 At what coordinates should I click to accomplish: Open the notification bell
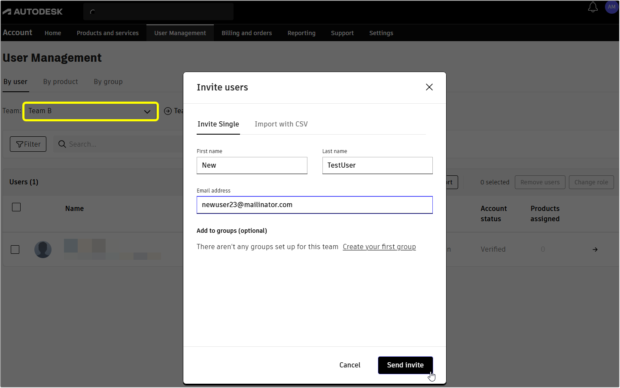tap(593, 7)
